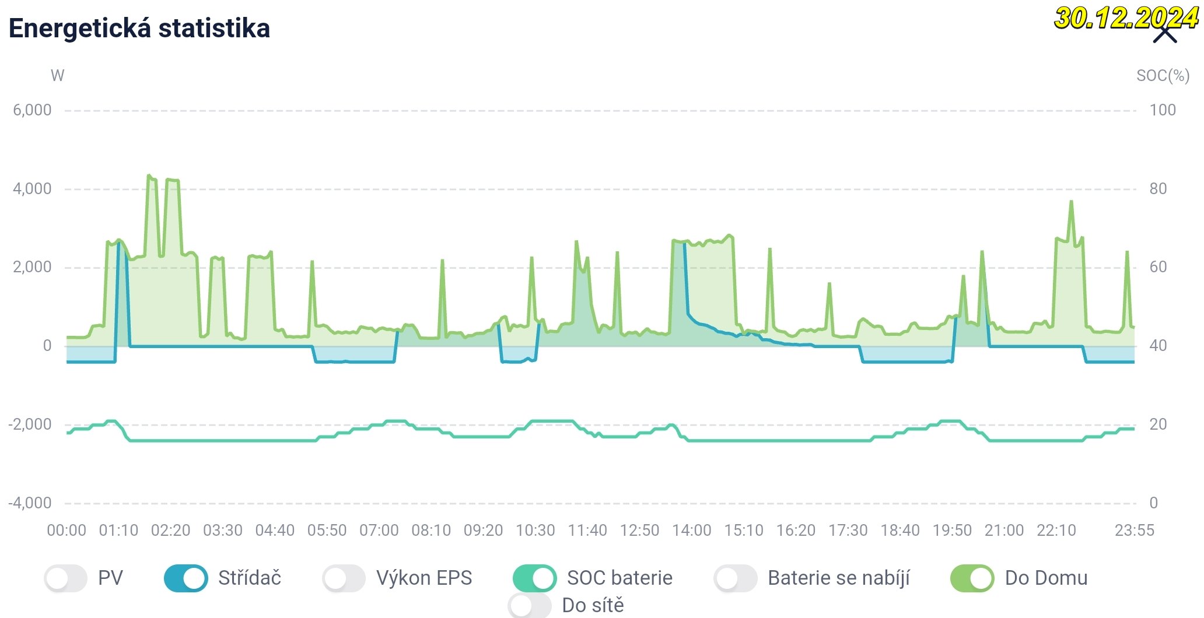
Task: Switch off the SOC baterie toggle
Action: pyautogui.click(x=534, y=578)
